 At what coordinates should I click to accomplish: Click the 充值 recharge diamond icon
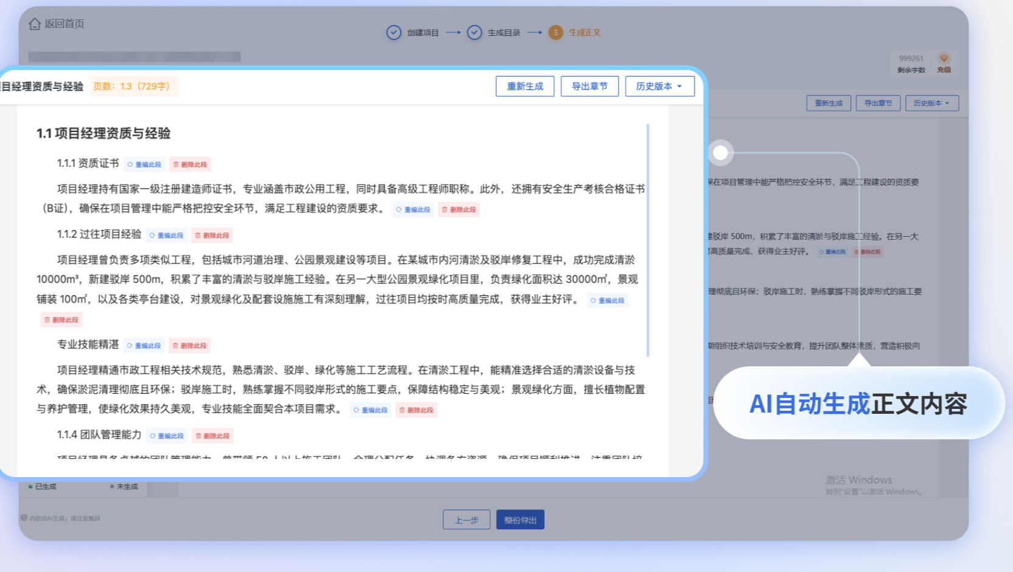[x=944, y=58]
